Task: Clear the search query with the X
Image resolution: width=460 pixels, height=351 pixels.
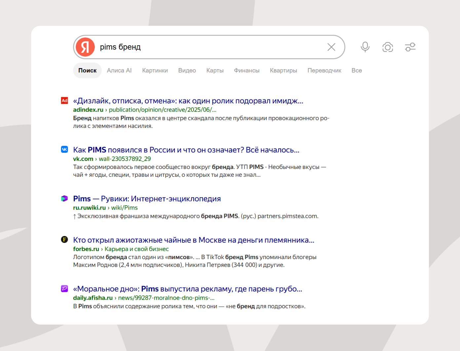Action: point(331,47)
